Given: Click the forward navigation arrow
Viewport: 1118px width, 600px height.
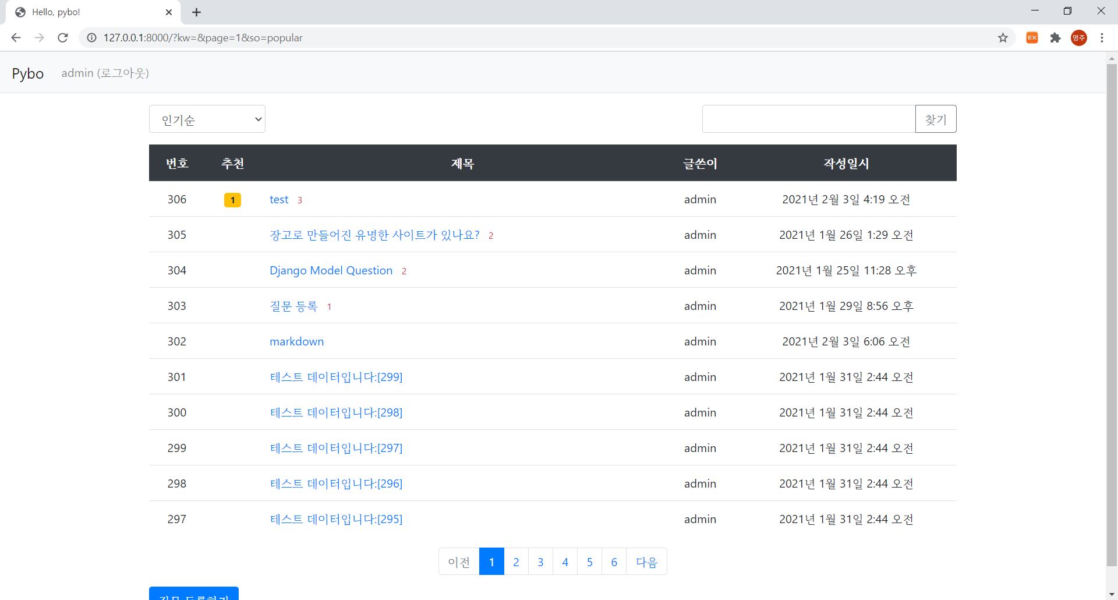Looking at the screenshot, I should pos(39,37).
